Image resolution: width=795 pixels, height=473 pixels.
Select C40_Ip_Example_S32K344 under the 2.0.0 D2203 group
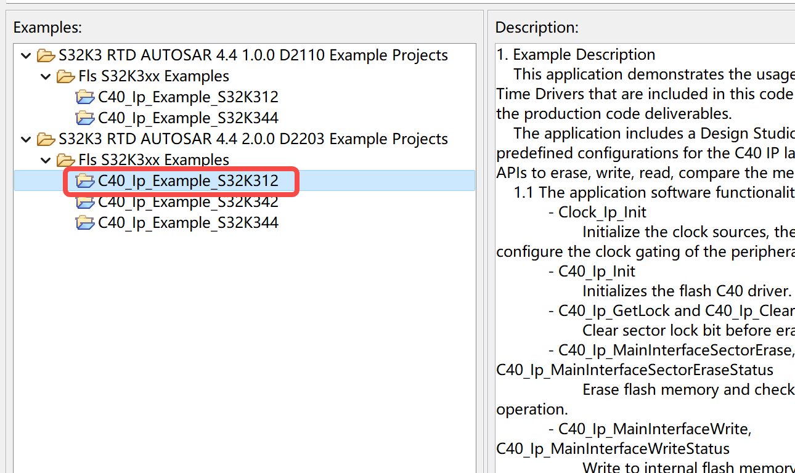point(188,223)
